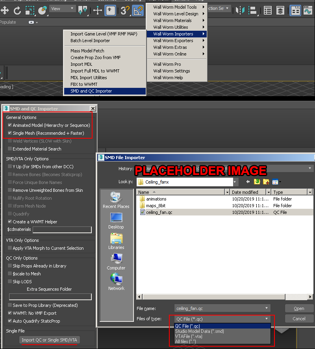This screenshot has width=315, height=349.
Task: Open the File name dropdown arrow
Action: [x=267, y=308]
